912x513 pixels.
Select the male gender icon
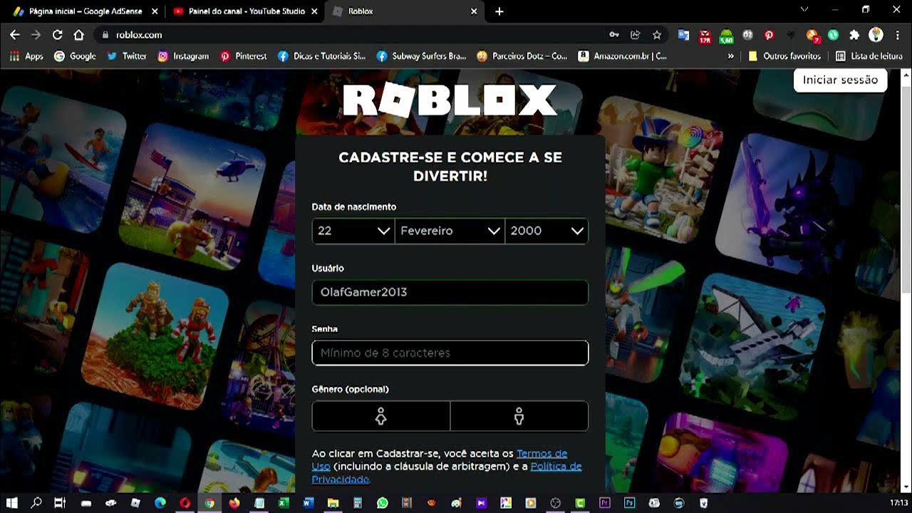(x=519, y=416)
